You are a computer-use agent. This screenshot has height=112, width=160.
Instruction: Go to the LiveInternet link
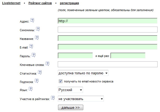11,3
